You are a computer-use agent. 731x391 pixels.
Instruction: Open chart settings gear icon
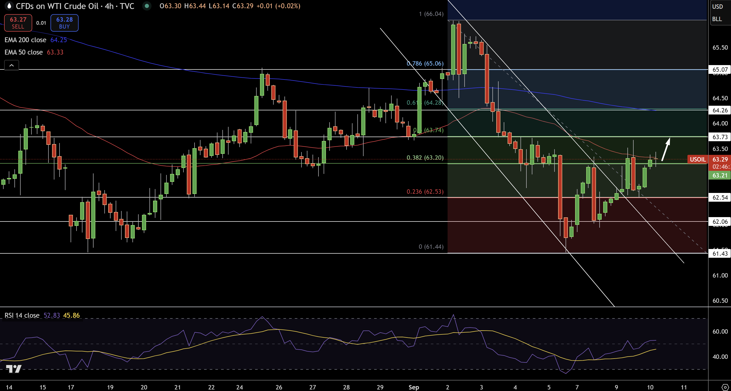725,387
